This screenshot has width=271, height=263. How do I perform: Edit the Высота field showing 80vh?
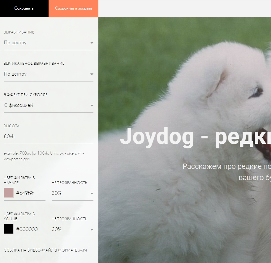49,137
